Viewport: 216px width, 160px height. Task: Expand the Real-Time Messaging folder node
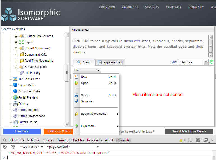pos(16,61)
